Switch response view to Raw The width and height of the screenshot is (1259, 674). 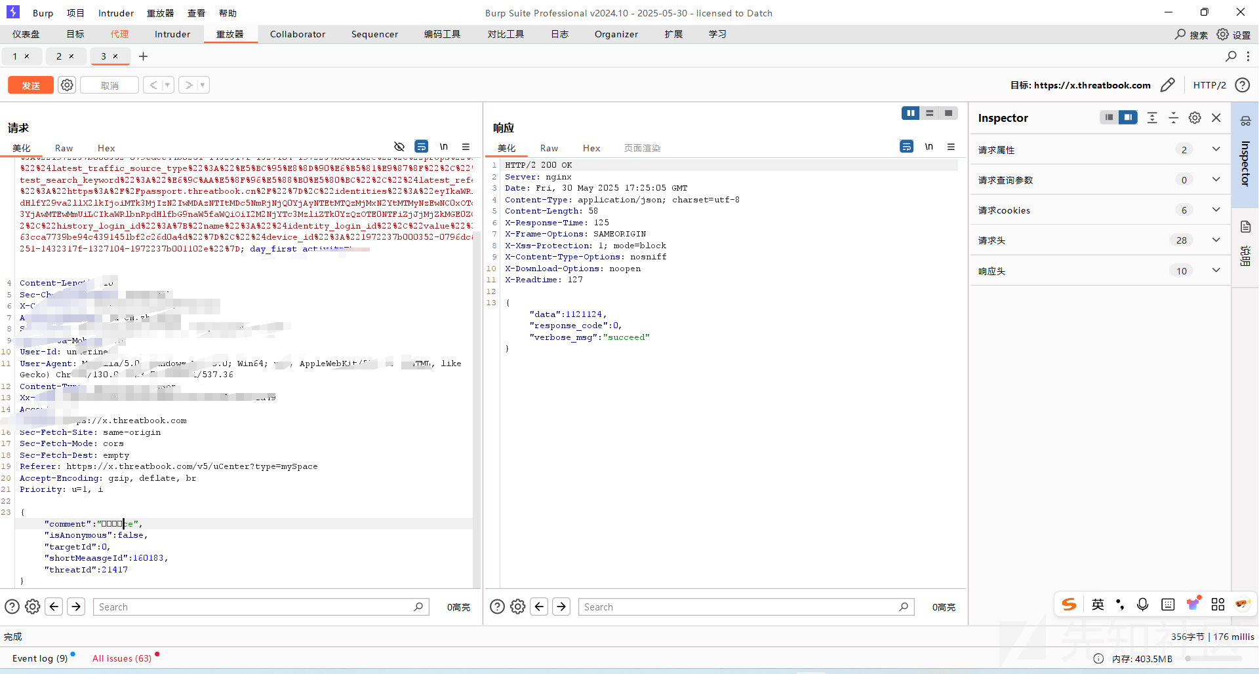click(x=549, y=148)
